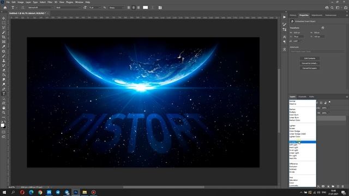
Task: Open the anti-aliasing Sharp dropdown
Action: [x=117, y=8]
